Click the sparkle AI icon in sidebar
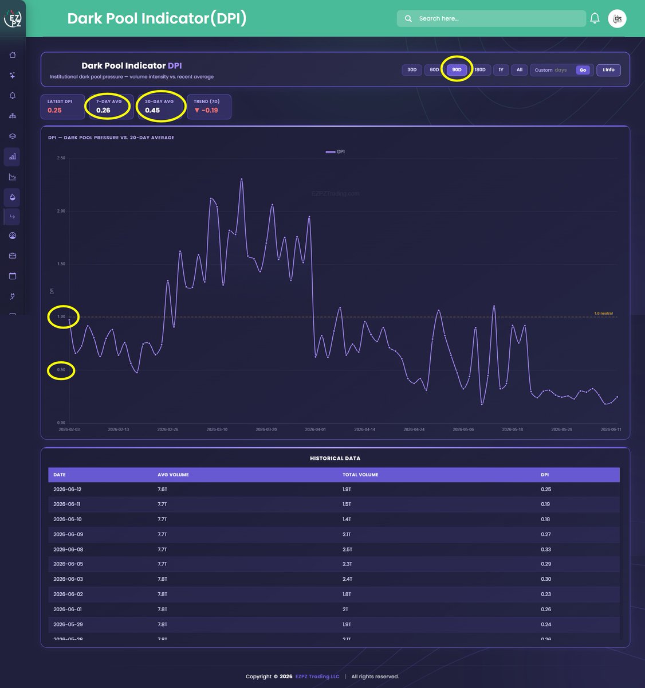This screenshot has width=645, height=688. [x=13, y=75]
